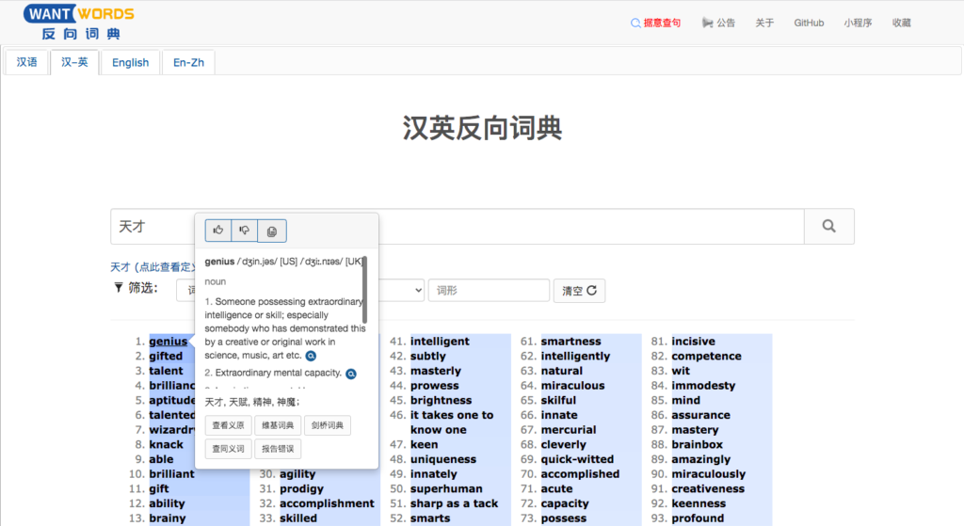This screenshot has height=526, width=964.
Task: Click the 清空 clear button
Action: (579, 290)
